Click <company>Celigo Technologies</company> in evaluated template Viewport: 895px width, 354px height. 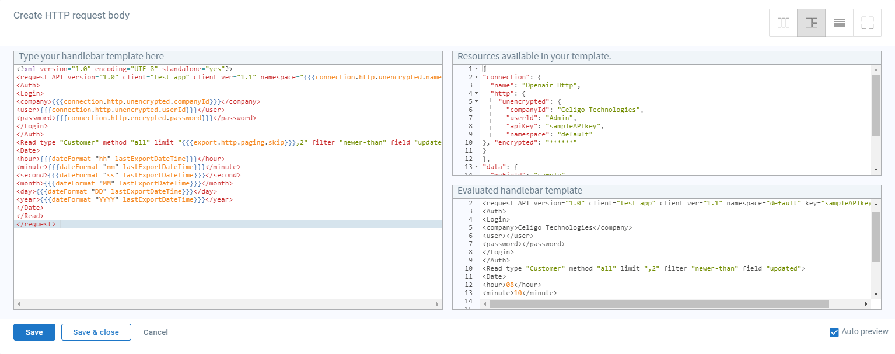(557, 227)
